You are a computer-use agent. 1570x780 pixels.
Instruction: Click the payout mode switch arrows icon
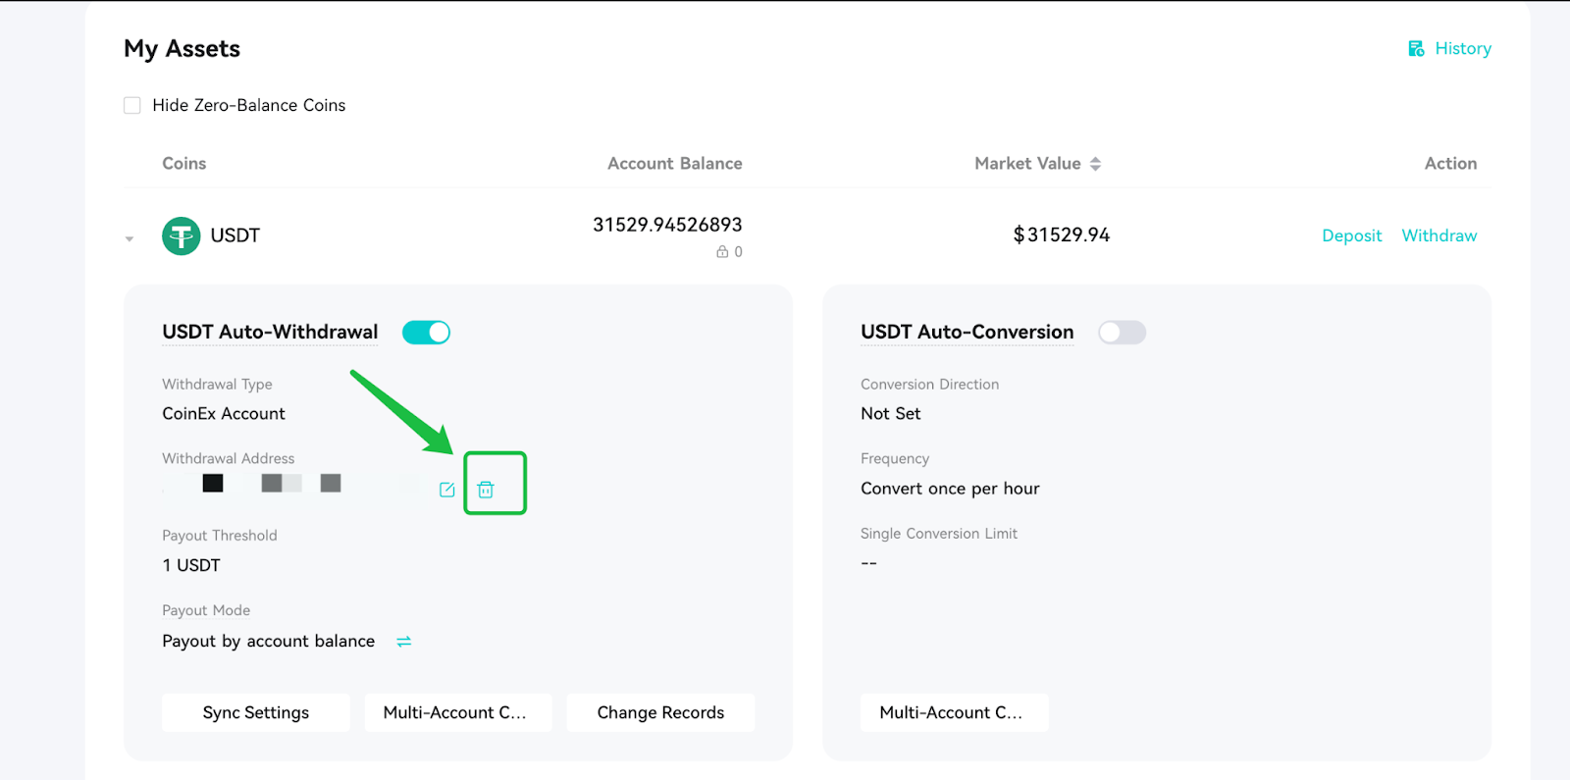tap(403, 642)
